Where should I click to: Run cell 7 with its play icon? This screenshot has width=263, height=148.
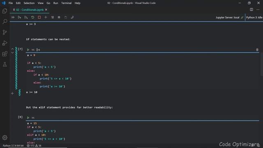(x=28, y=50)
